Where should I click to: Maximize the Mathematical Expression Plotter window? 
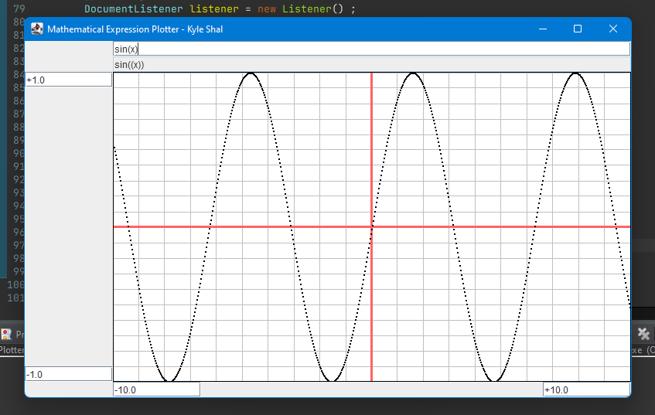click(578, 29)
